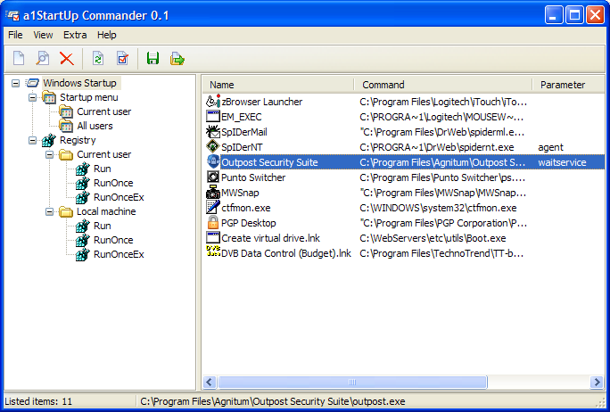Select Run under Registry Current user
Viewport: 610px width, 412px height.
point(103,169)
